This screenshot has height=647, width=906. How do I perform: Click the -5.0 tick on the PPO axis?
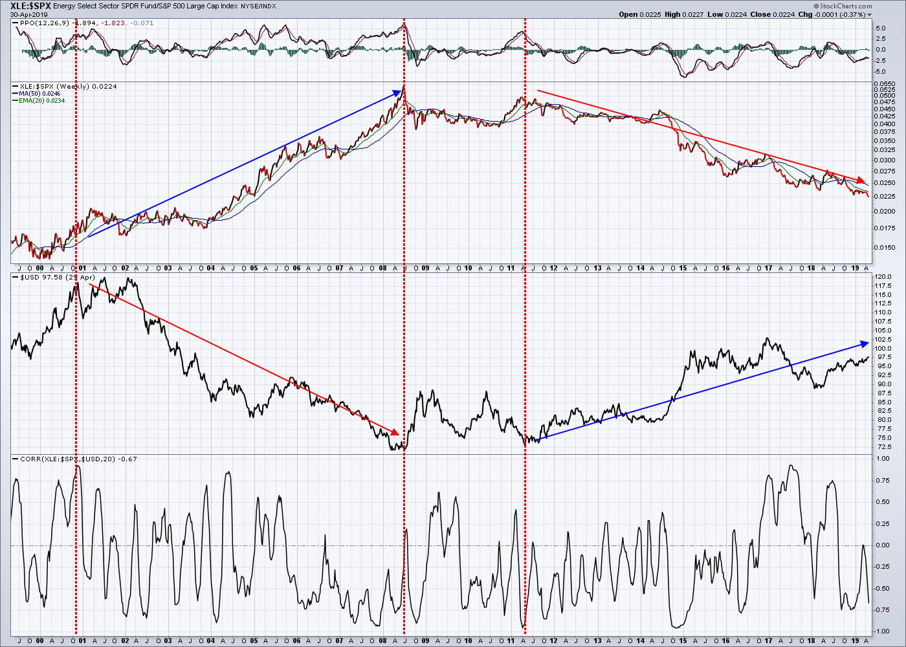879,71
